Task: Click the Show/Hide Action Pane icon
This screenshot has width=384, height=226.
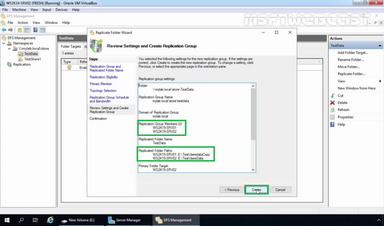Action: [43, 30]
